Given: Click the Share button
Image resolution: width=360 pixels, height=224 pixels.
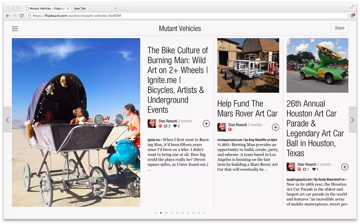Looking at the screenshot, I should pos(339,28).
